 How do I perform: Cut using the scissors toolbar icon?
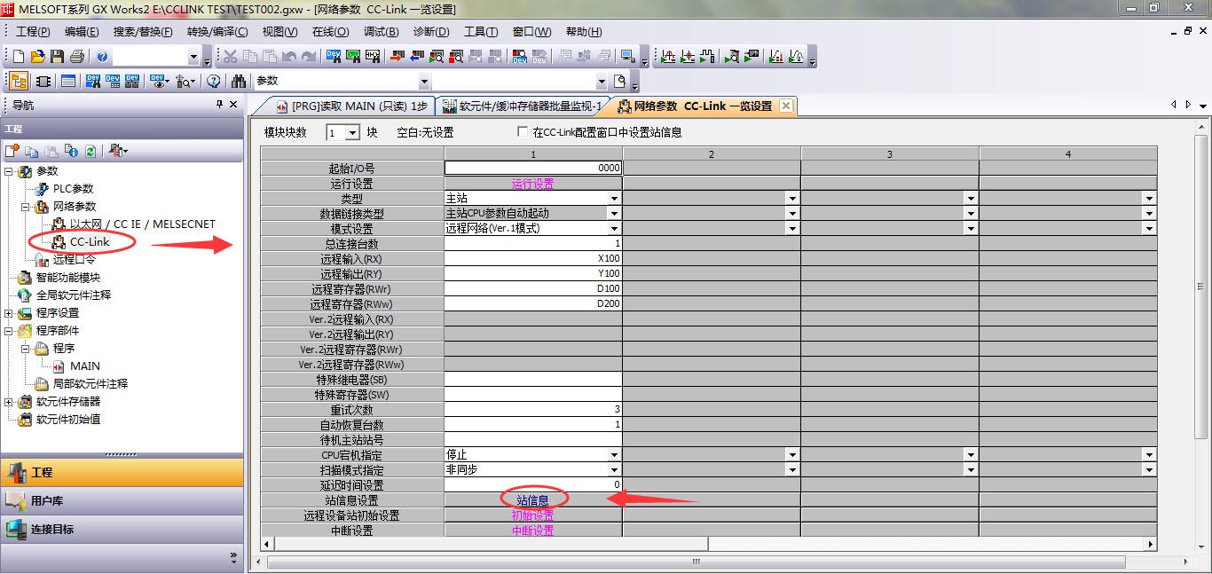click(x=232, y=56)
